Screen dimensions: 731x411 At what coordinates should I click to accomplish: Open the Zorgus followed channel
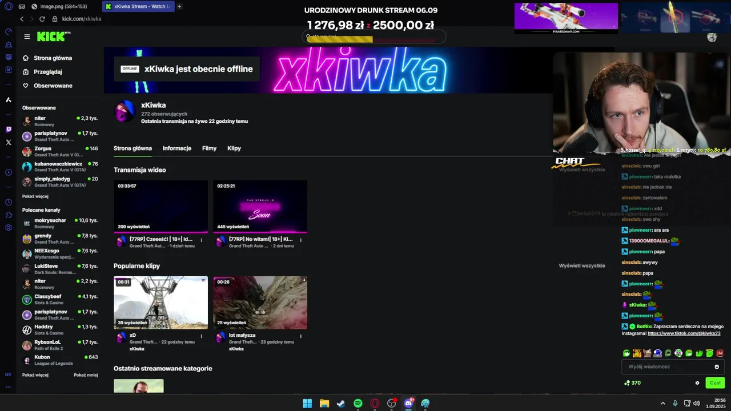coord(60,151)
